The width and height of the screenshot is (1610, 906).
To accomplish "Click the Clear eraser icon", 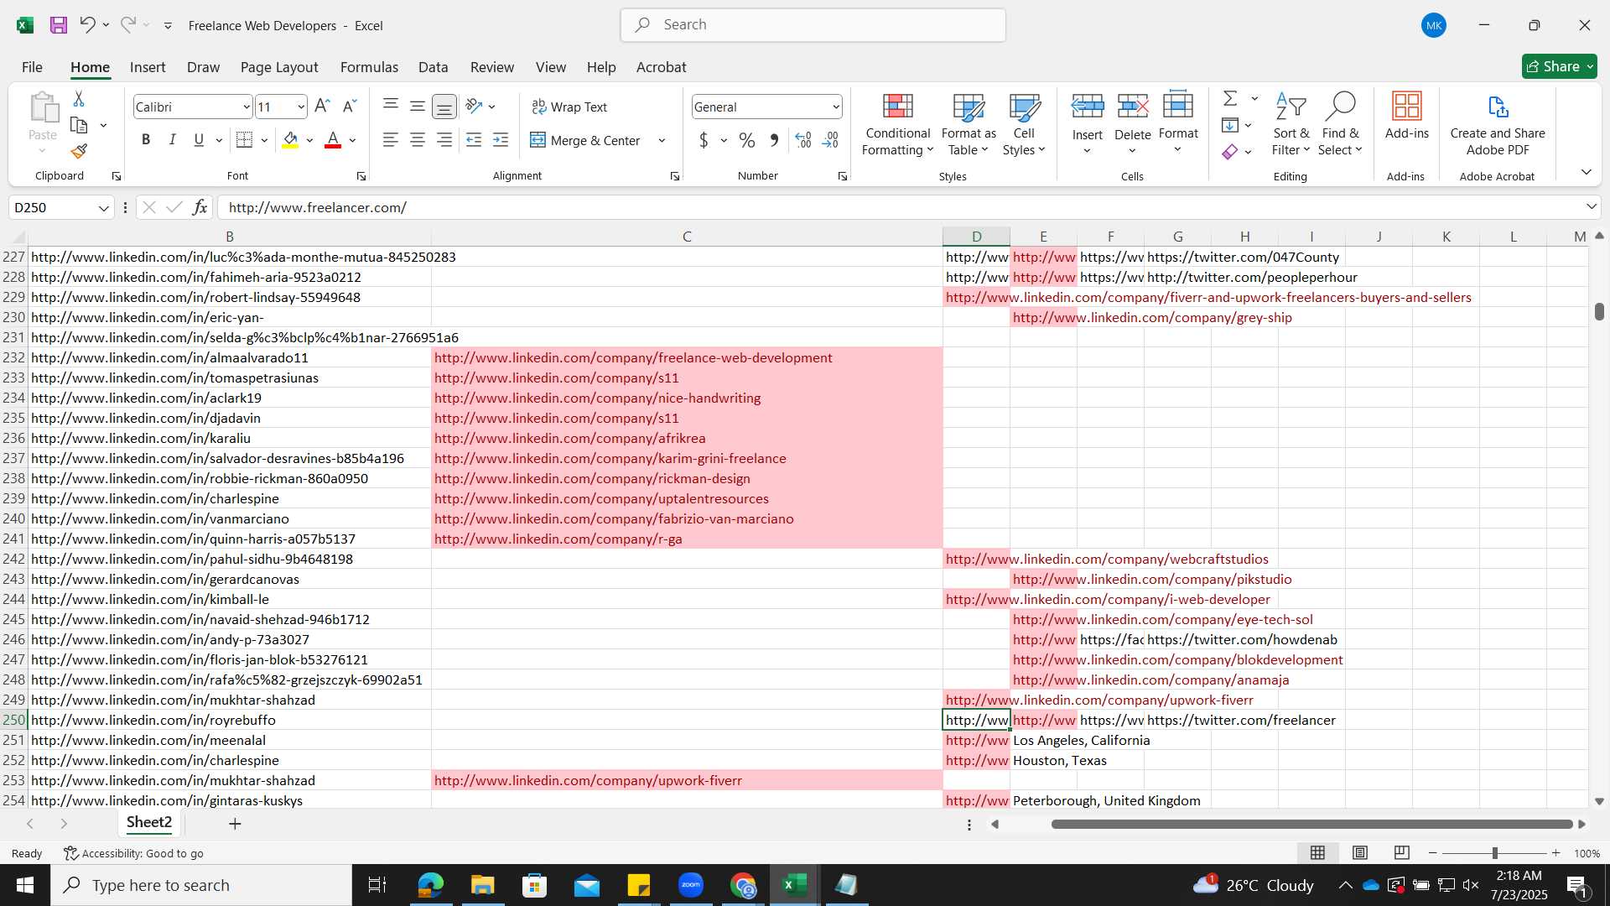I will (1230, 152).
